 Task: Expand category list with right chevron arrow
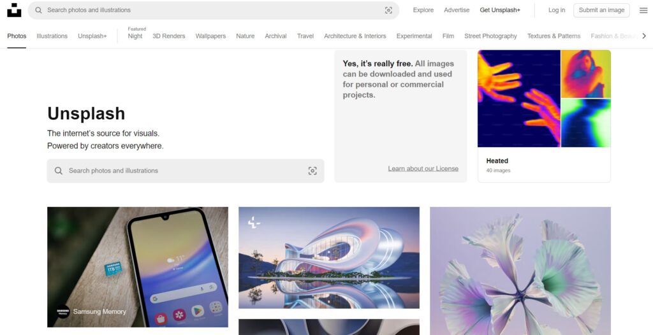point(644,36)
